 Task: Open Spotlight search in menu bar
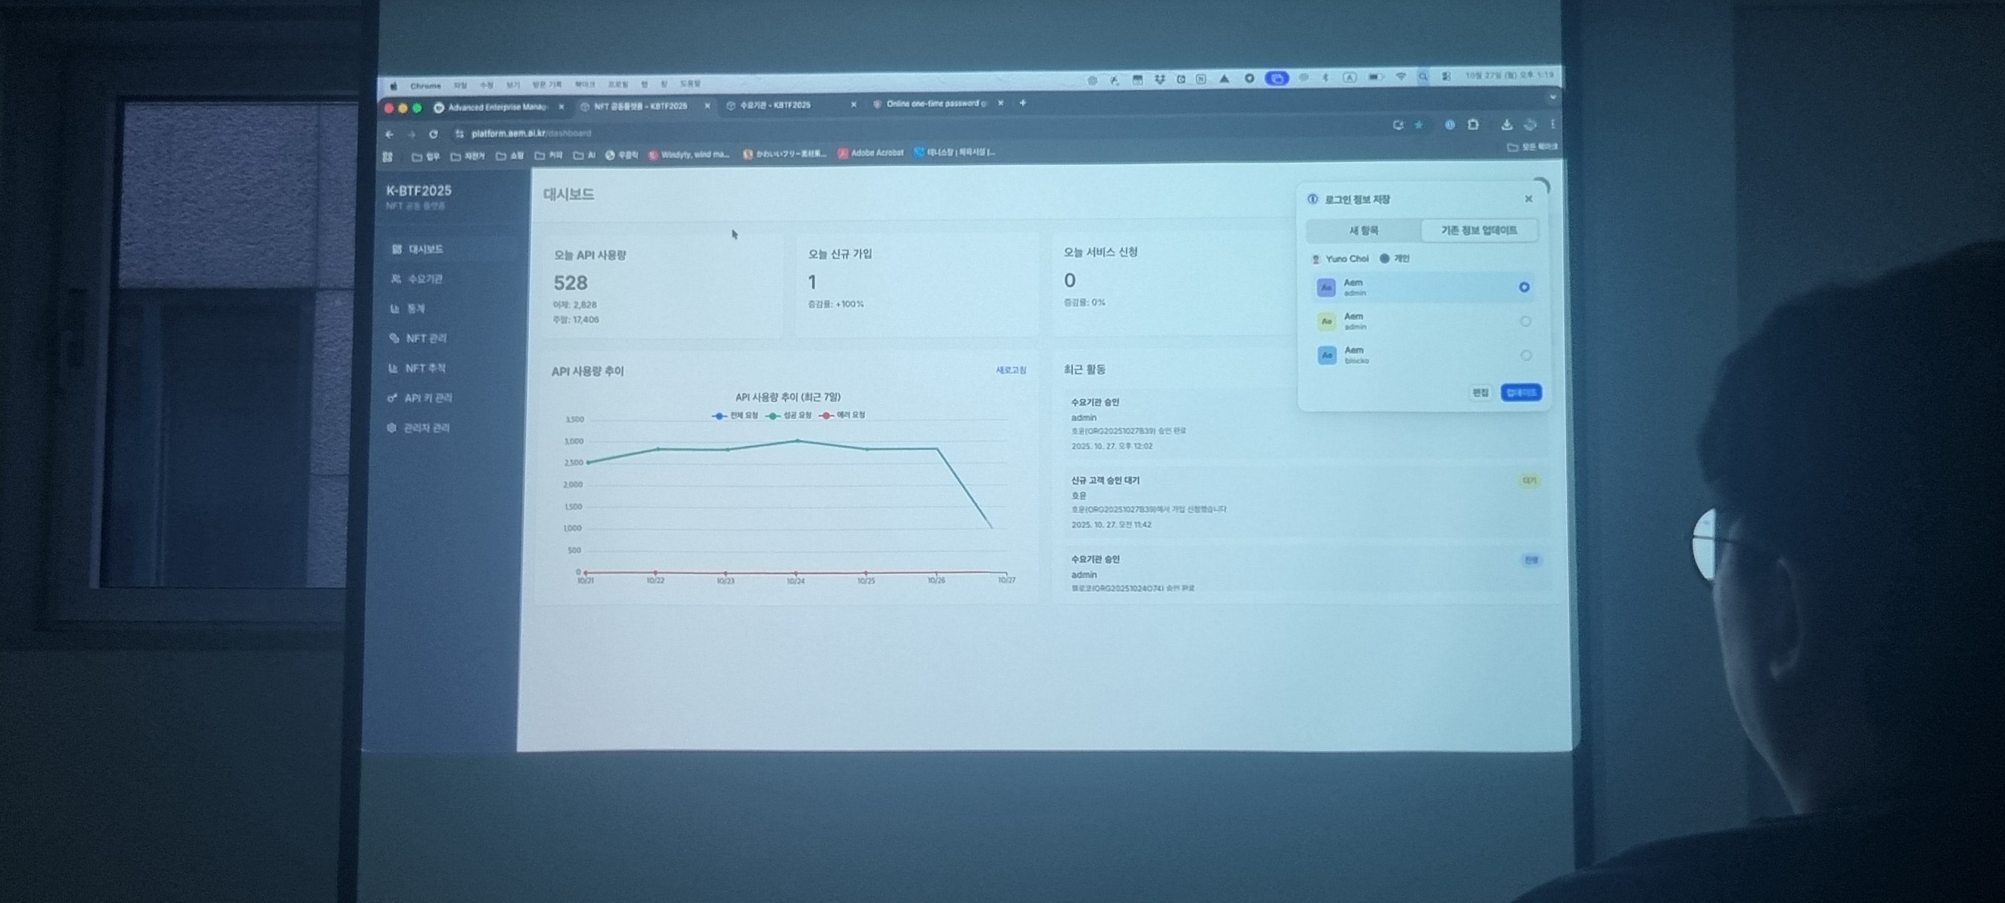[x=1423, y=76]
